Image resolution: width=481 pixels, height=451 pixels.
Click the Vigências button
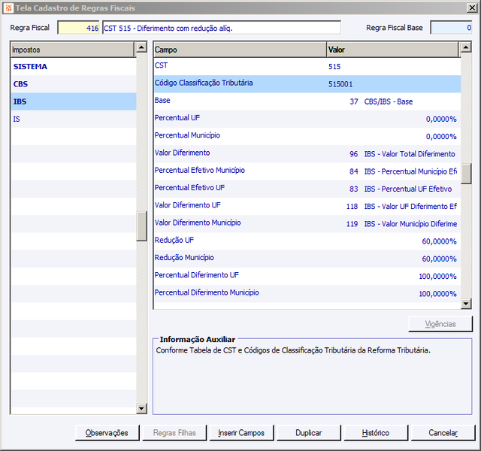[440, 324]
